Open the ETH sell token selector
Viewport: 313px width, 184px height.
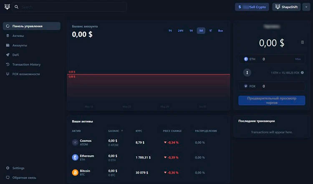pyautogui.click(x=250, y=59)
